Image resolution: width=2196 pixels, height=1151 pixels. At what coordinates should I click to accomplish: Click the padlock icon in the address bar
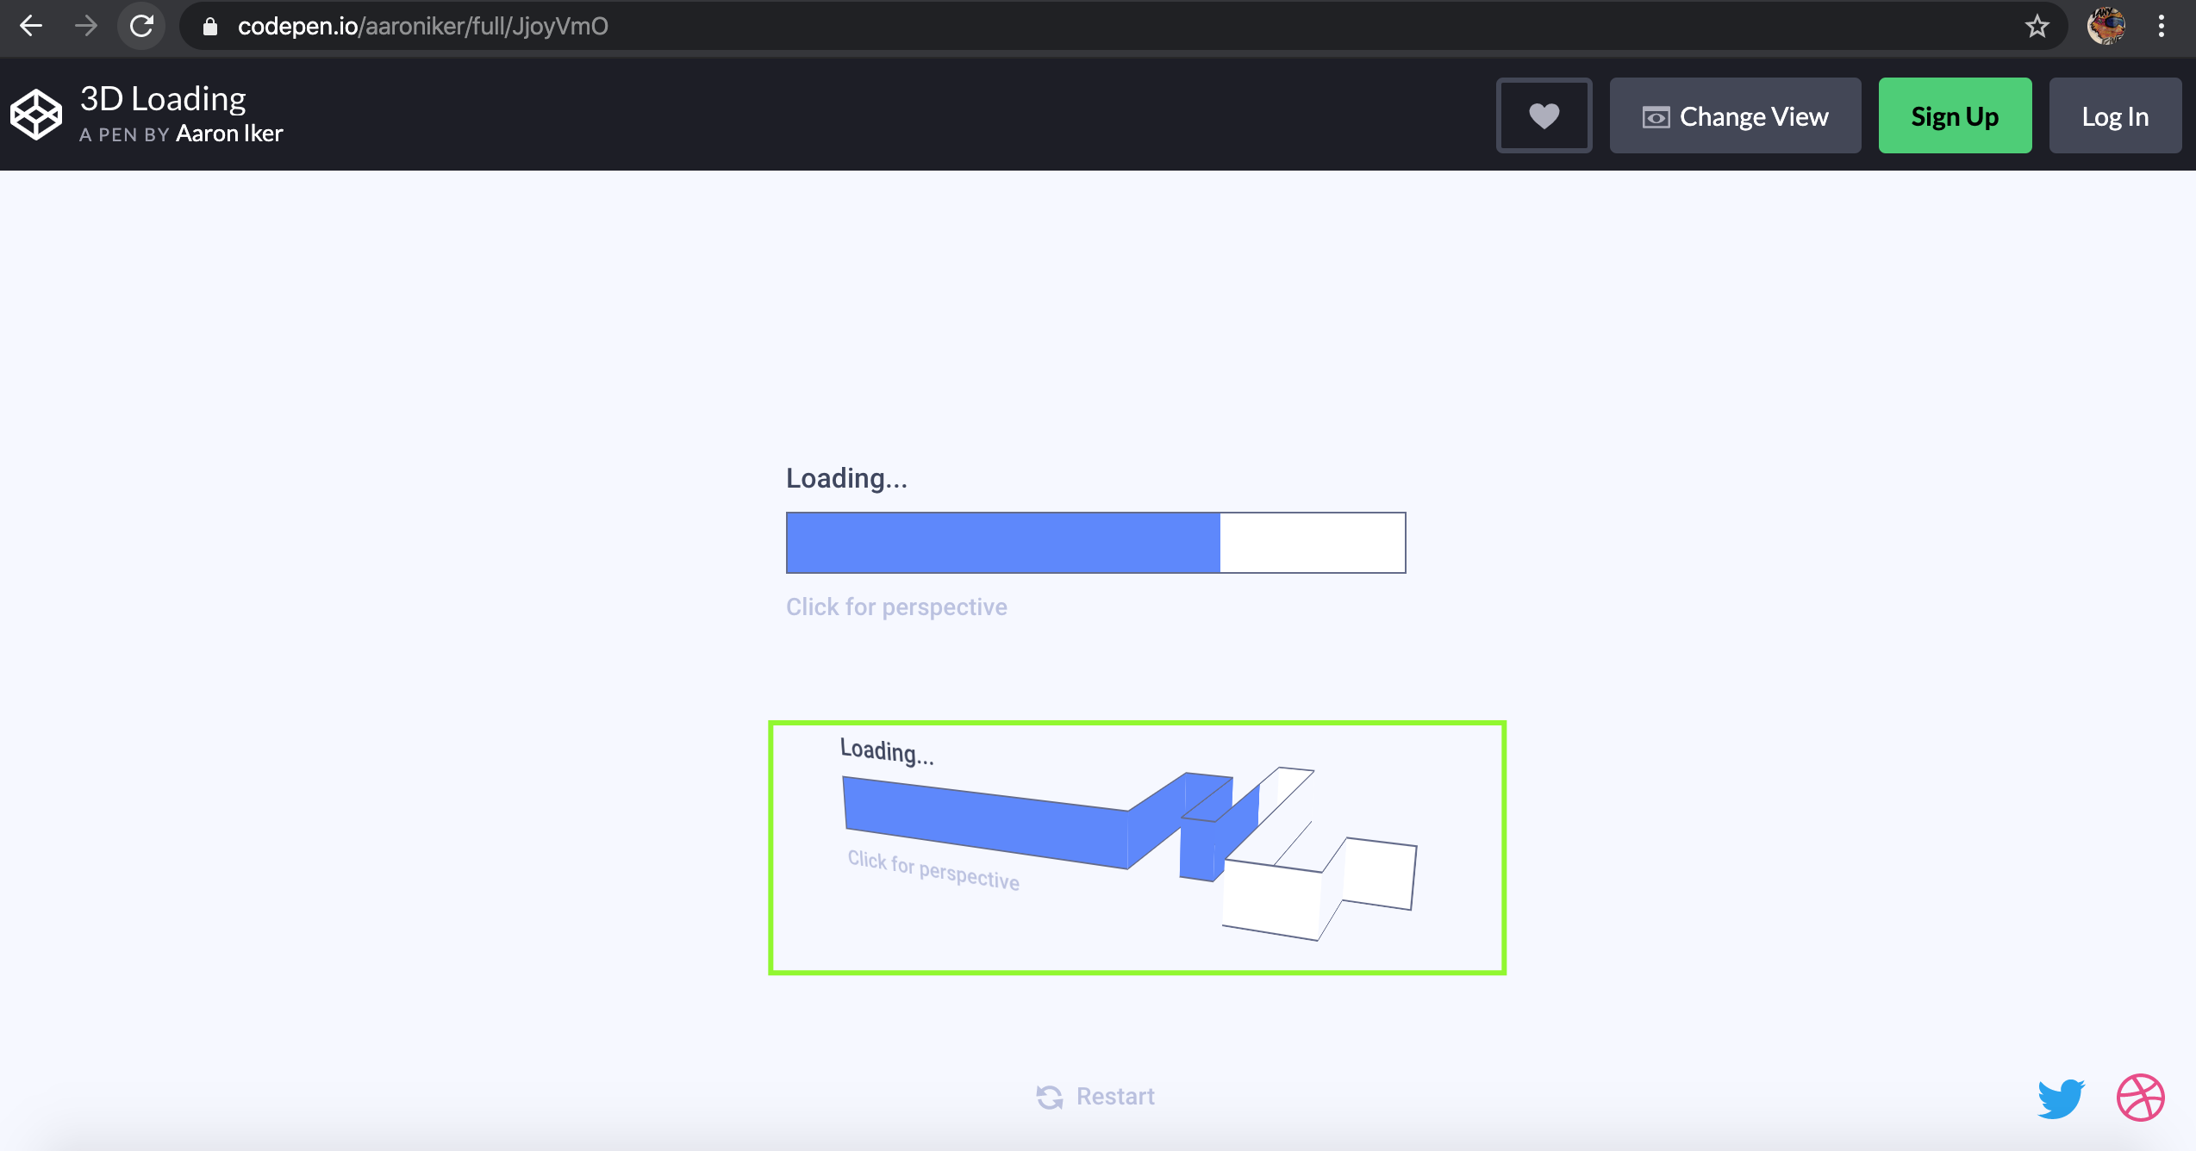(209, 26)
